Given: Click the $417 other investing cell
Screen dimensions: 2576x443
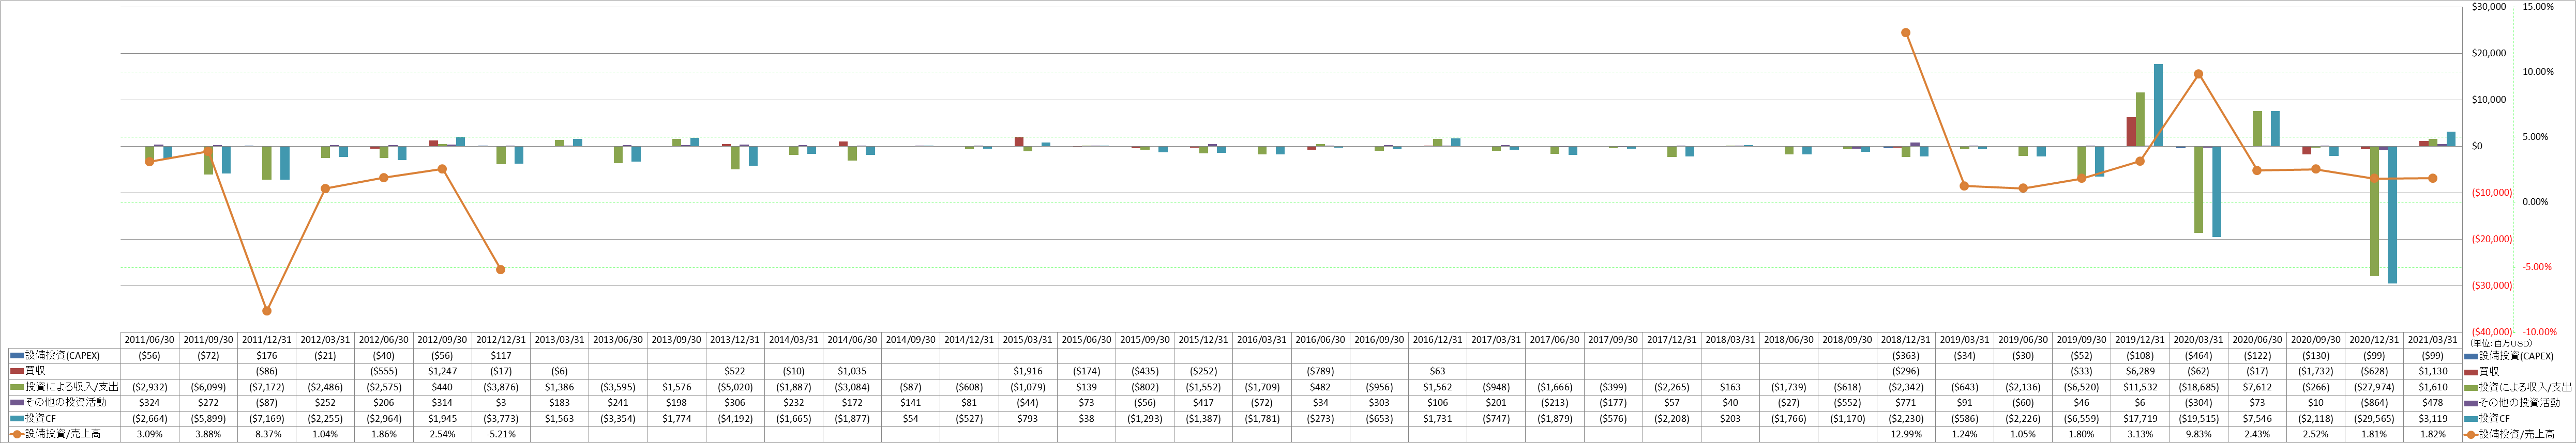Looking at the screenshot, I should pos(1203,403).
